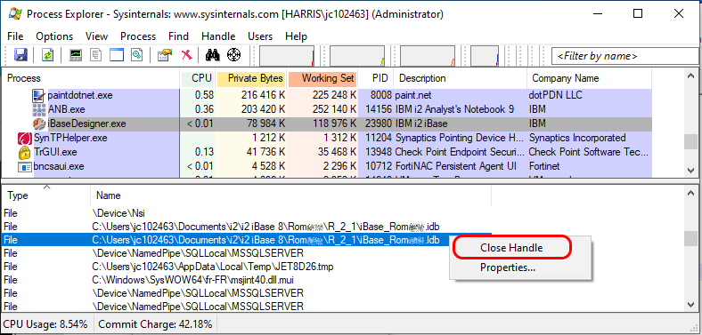Sort by the CPU column header
The image size is (702, 335).
click(x=199, y=78)
